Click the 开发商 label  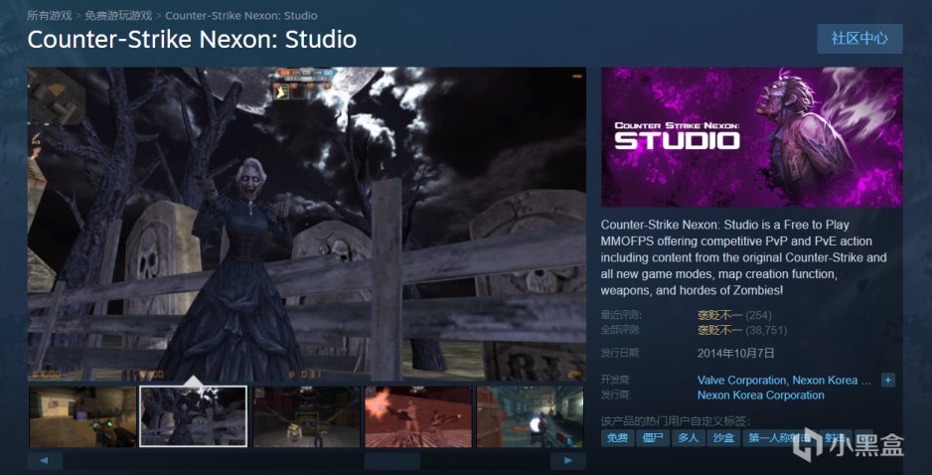(x=616, y=380)
